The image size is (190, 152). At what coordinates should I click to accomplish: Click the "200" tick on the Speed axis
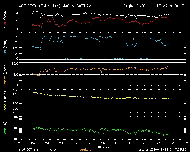click(x=15, y=112)
